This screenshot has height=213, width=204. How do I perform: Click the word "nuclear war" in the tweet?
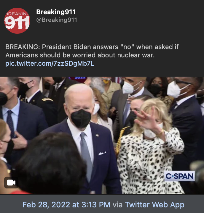[x=136, y=55]
